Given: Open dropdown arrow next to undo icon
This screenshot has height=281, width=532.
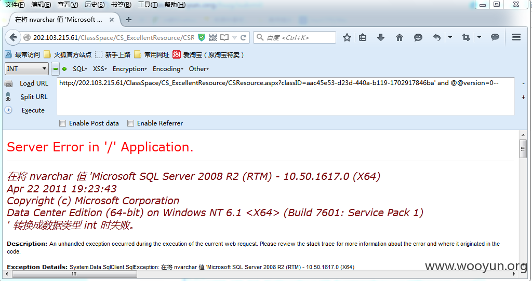Looking at the screenshot, I should [x=450, y=37].
